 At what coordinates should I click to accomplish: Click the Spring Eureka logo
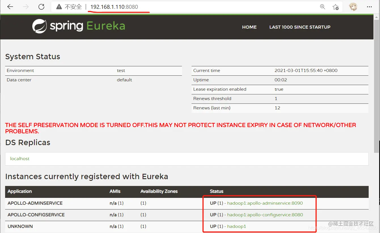point(78,26)
